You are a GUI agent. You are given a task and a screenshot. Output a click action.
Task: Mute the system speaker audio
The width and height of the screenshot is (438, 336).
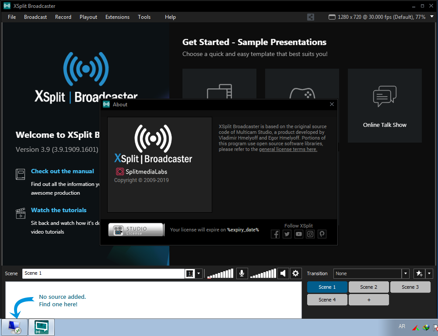283,273
